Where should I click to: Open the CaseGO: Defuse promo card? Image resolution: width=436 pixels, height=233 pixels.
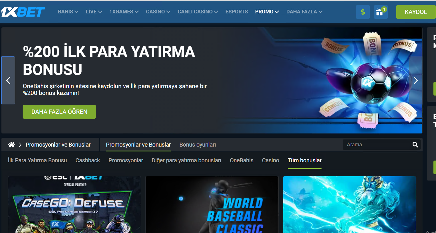(75, 204)
